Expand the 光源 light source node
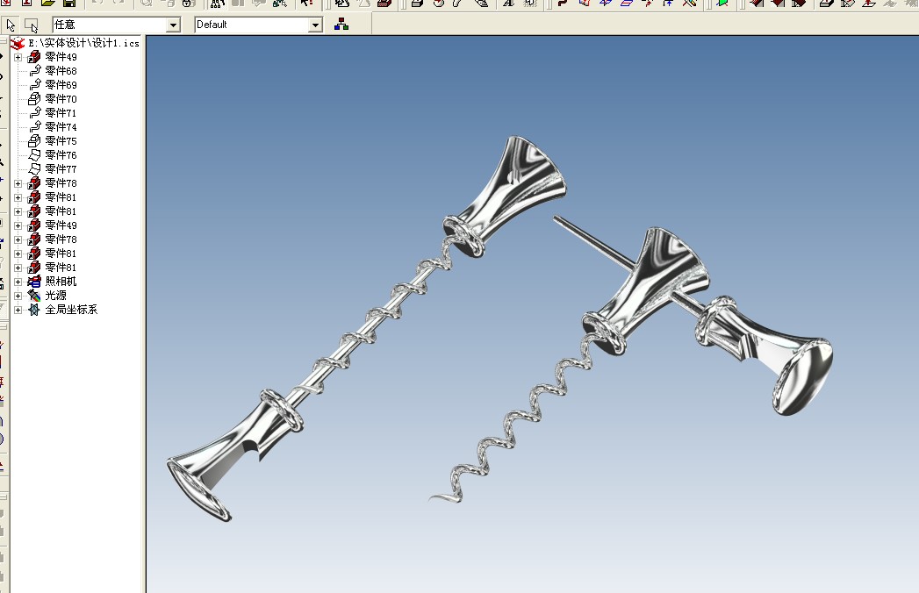Viewport: 919px width, 593px height. click(18, 296)
